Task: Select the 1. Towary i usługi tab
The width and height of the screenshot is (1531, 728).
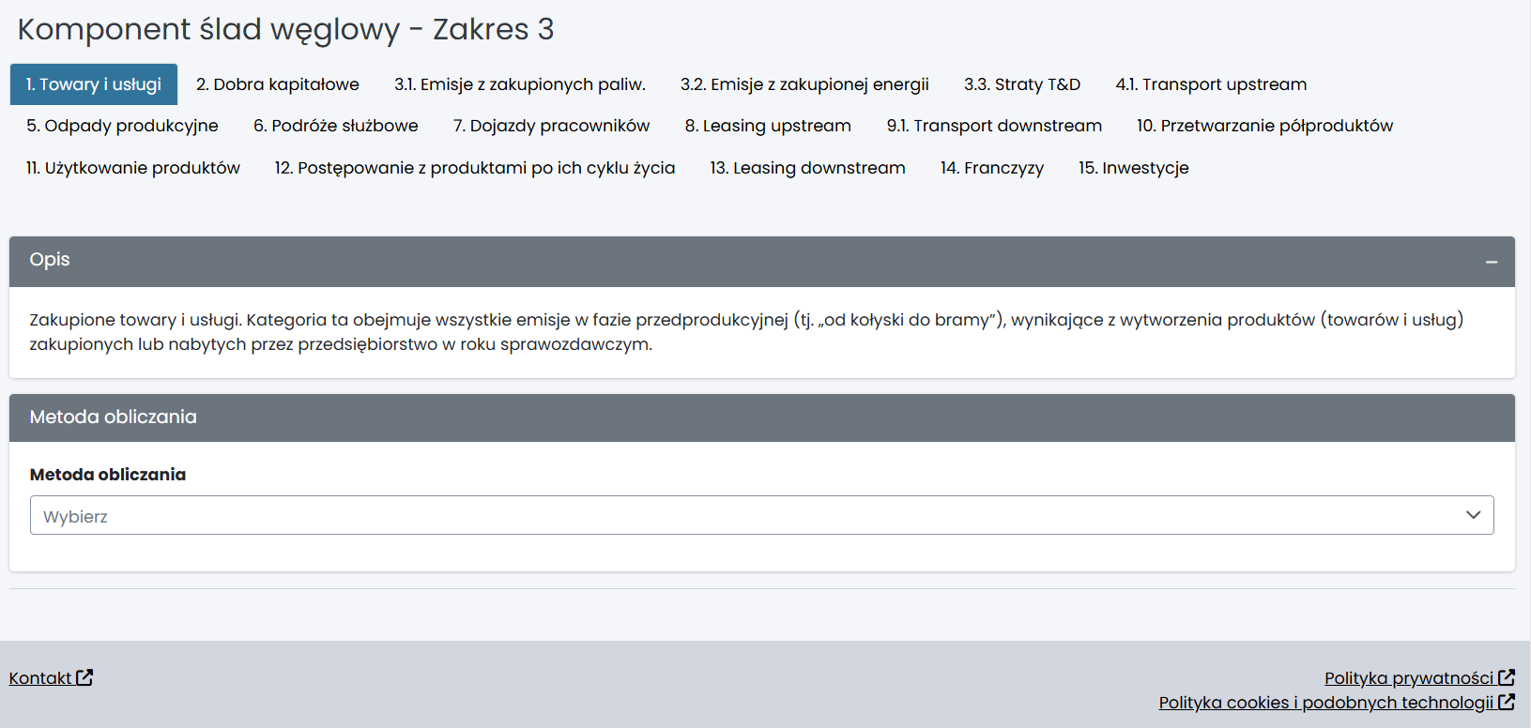Action: [x=94, y=84]
